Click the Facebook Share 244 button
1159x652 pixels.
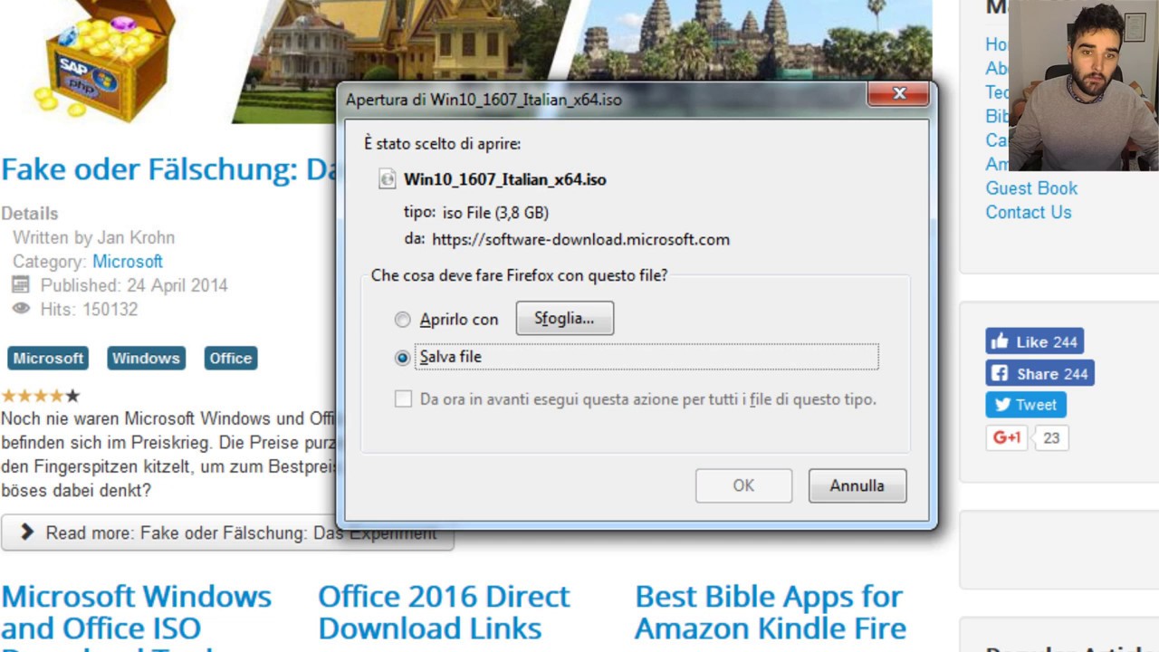[1039, 373]
